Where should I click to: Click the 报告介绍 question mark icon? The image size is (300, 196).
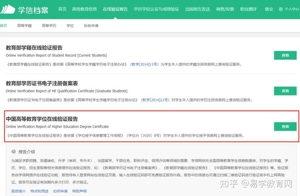(x=14, y=151)
